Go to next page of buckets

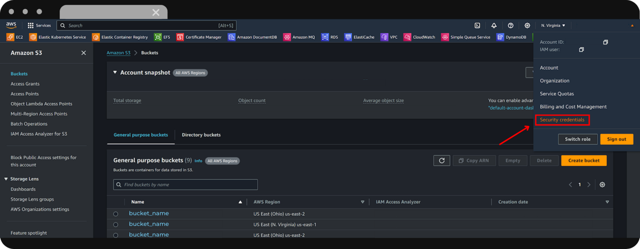point(589,185)
